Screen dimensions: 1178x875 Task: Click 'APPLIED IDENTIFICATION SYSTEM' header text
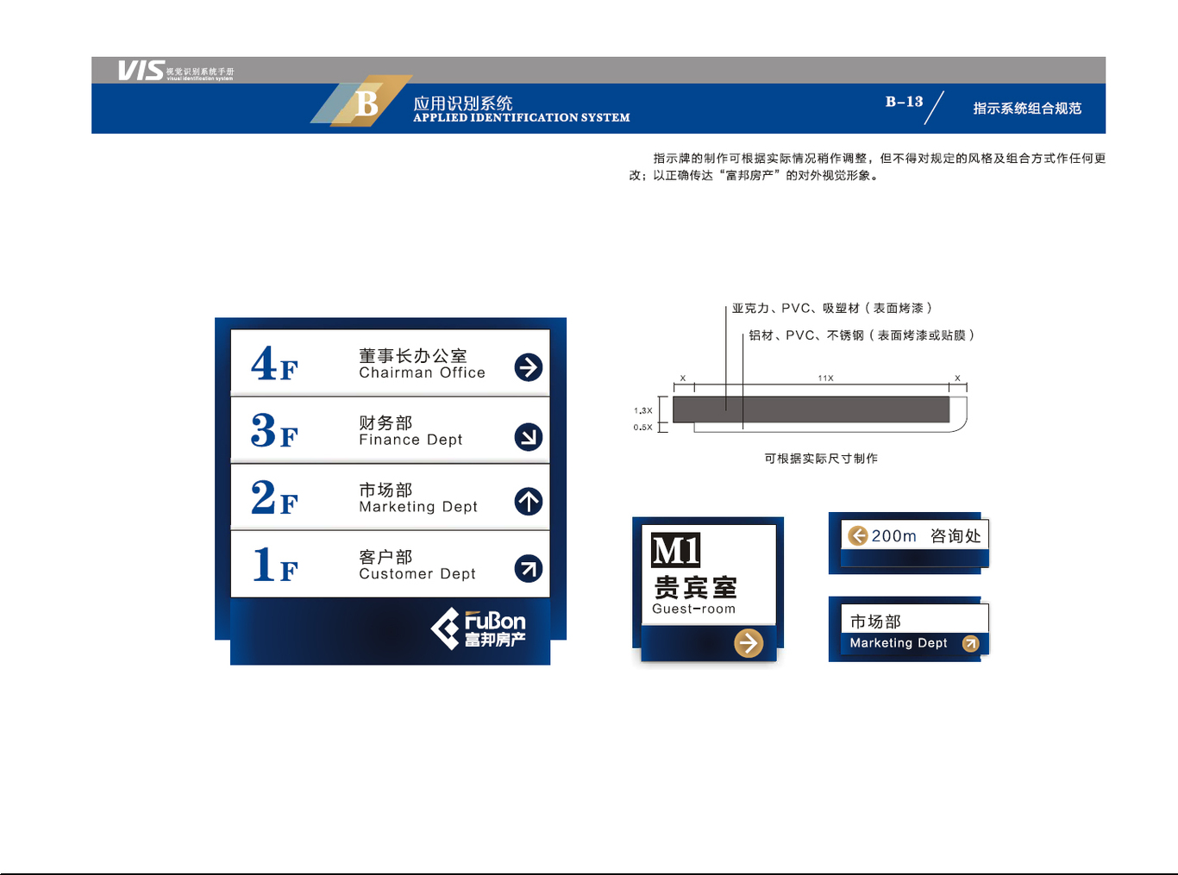pos(522,118)
